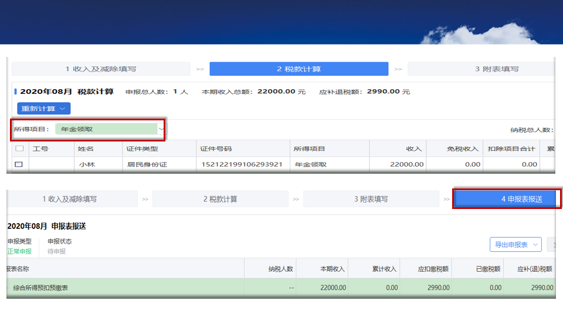Click the 待申报 status text
563x317 pixels.
pyautogui.click(x=57, y=251)
